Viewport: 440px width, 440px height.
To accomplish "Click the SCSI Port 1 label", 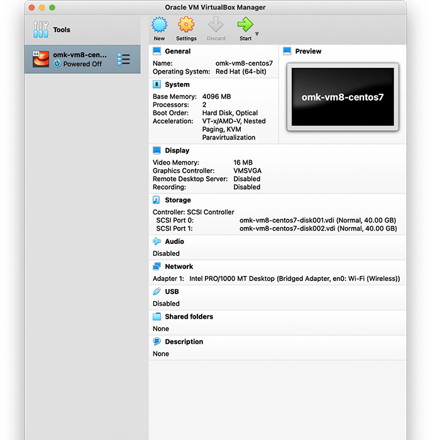I will coord(174,228).
